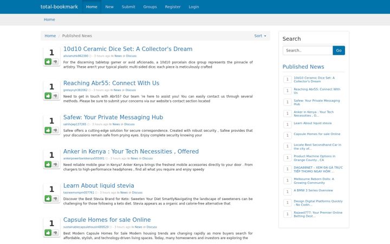
Task: Open the Learn About liquid stevia headline
Action: pos(99,185)
